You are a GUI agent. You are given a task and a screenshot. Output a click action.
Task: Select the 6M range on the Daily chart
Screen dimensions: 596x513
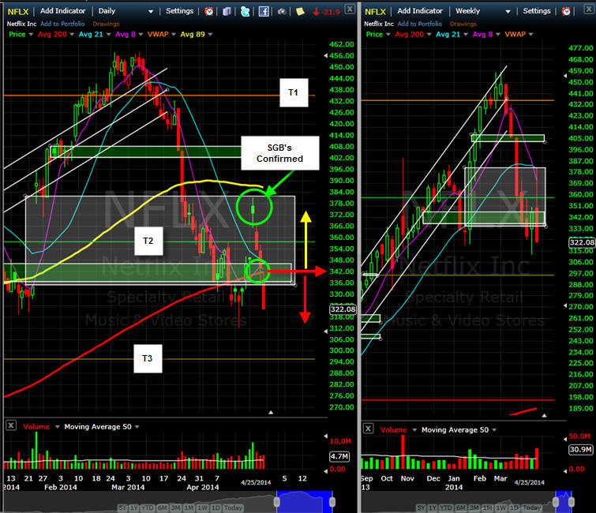(x=163, y=507)
